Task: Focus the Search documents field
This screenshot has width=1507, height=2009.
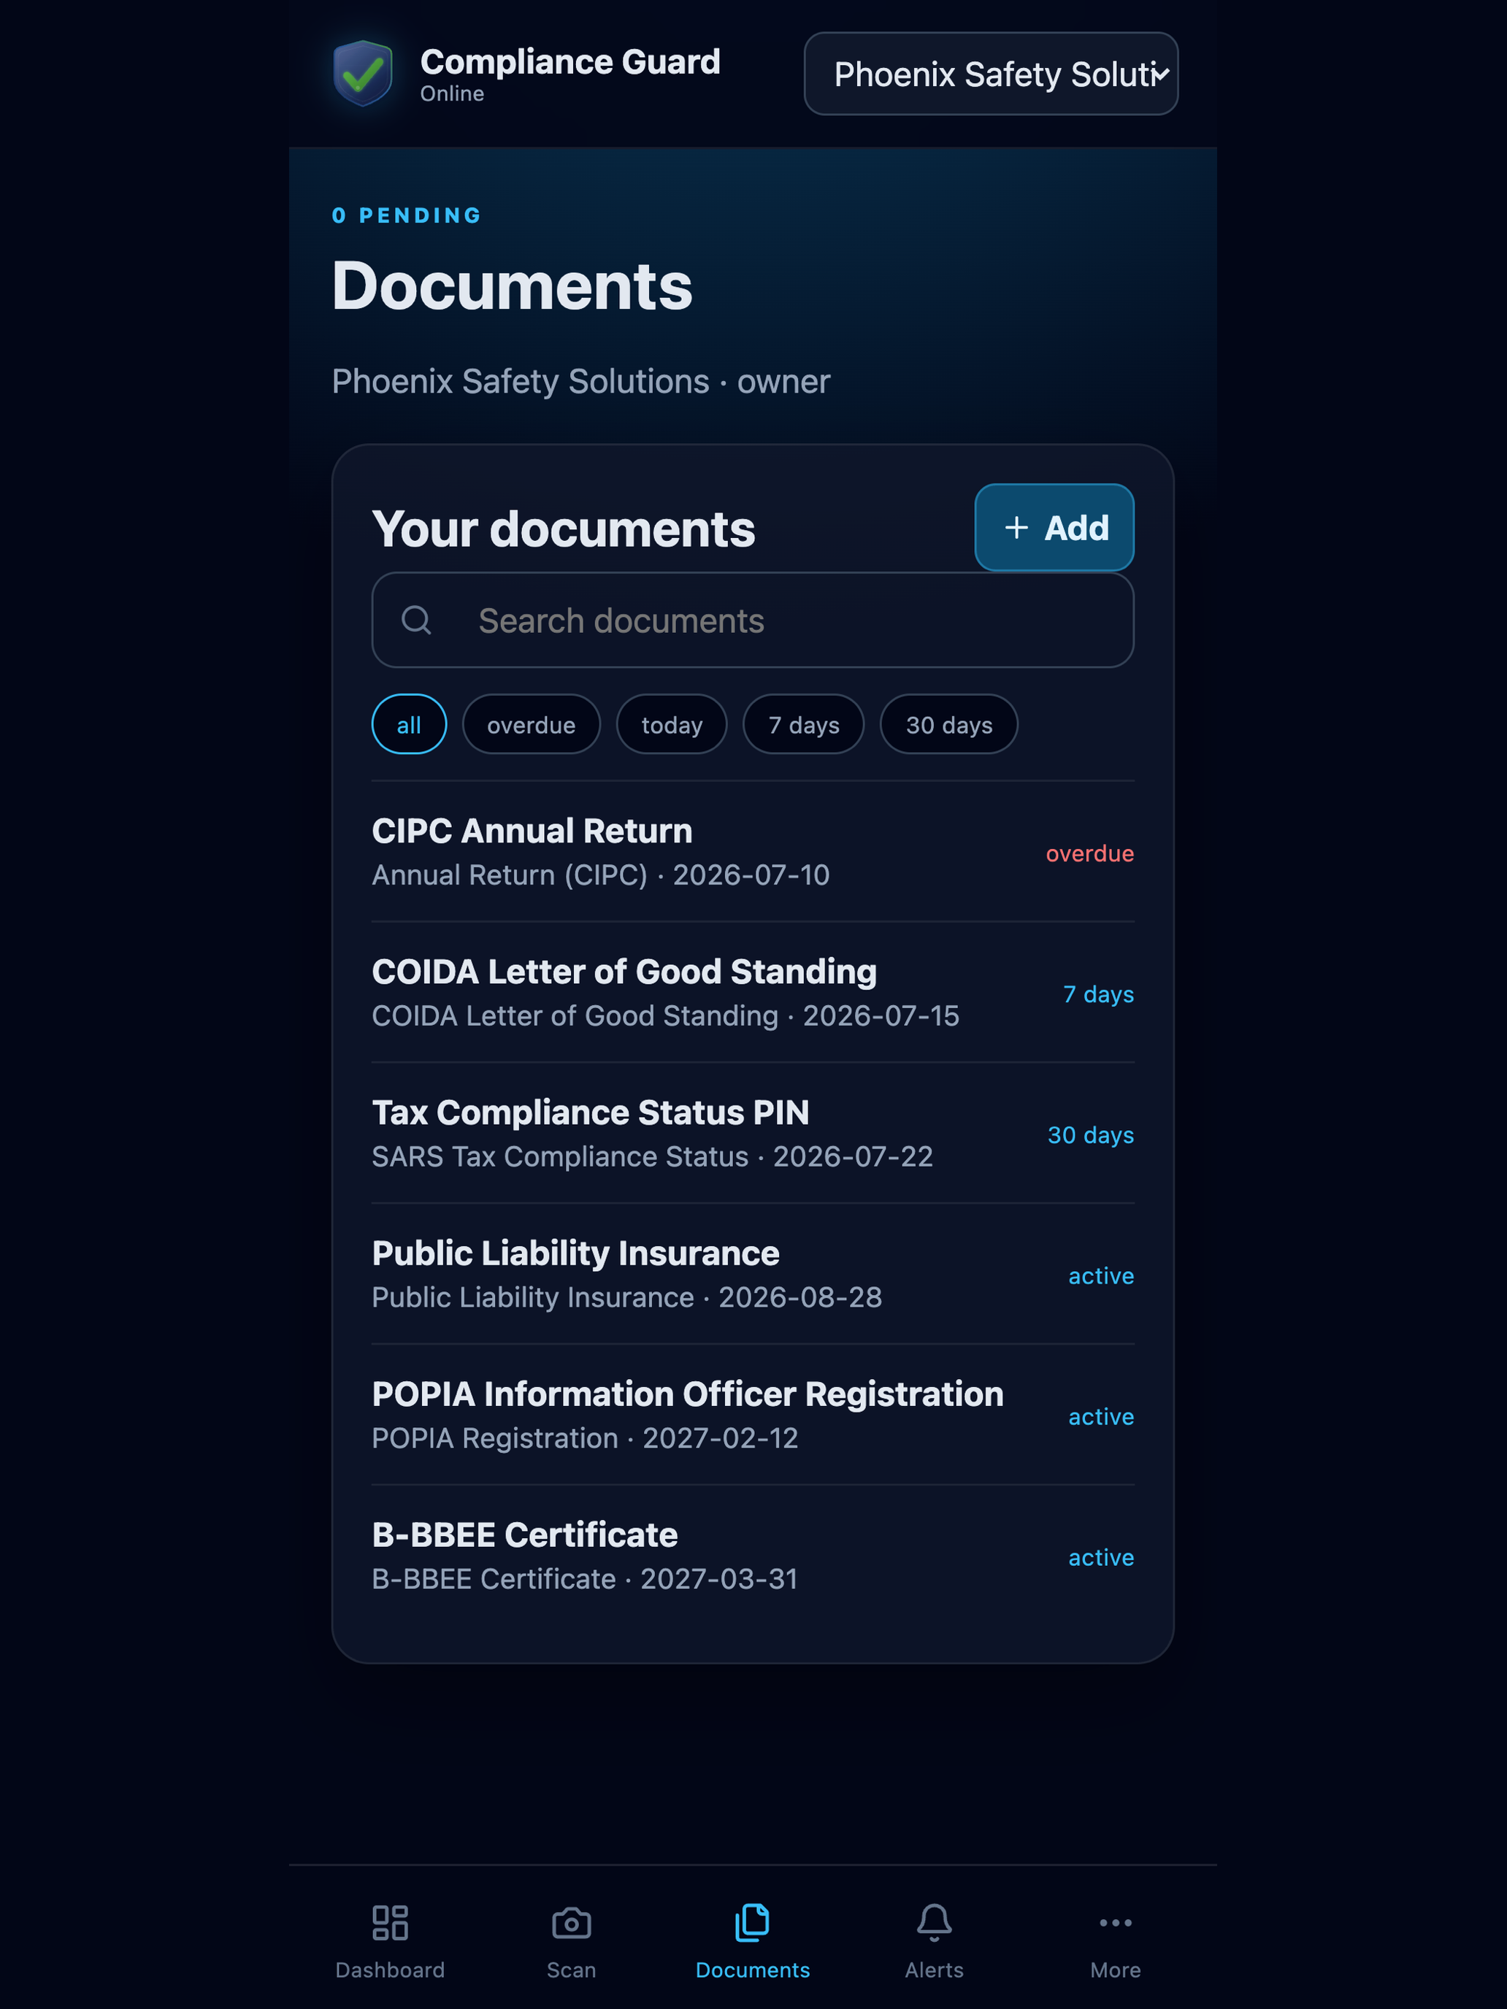Action: [x=752, y=621]
